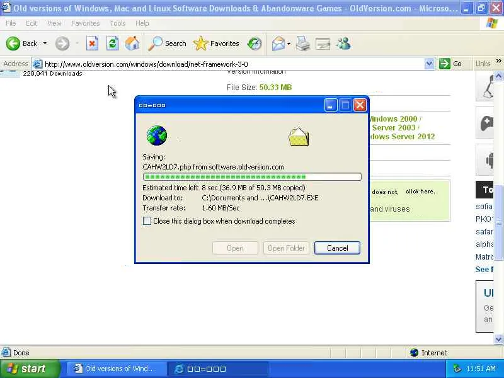Screen dimensions: 504x378
Task: Expand the Links toolbar chevron
Action: (x=498, y=61)
